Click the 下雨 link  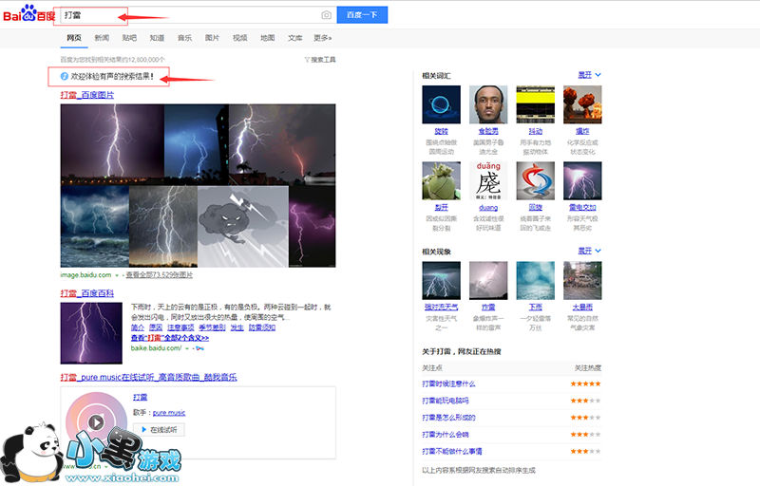(536, 307)
